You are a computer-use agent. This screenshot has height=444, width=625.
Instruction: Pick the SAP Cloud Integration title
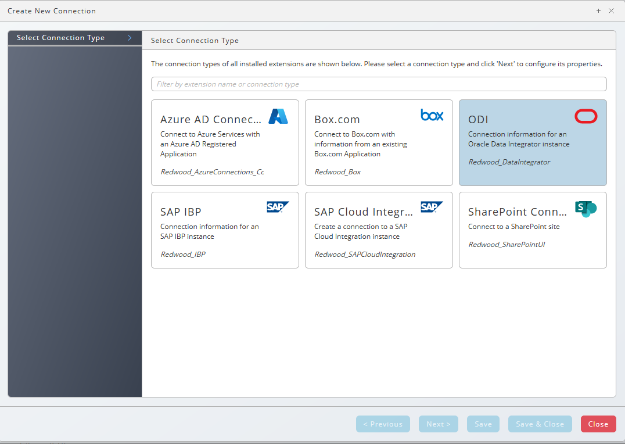[x=364, y=212]
